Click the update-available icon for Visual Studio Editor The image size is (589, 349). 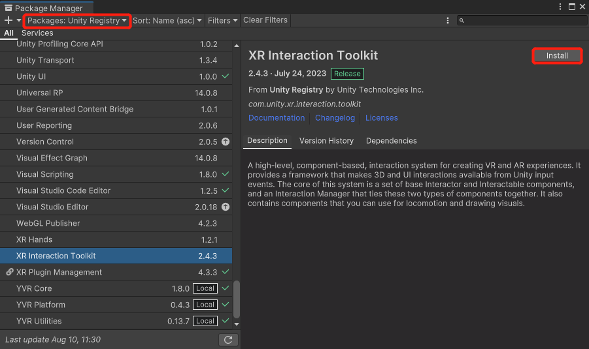pyautogui.click(x=226, y=207)
